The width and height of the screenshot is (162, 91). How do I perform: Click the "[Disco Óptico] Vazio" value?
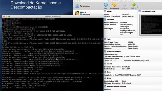(132, 57)
